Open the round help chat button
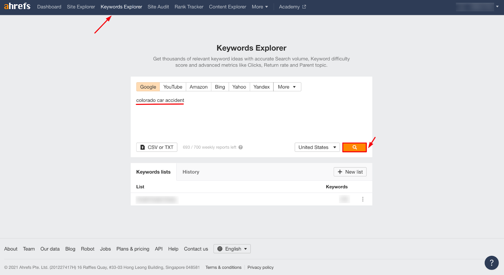 (x=491, y=263)
